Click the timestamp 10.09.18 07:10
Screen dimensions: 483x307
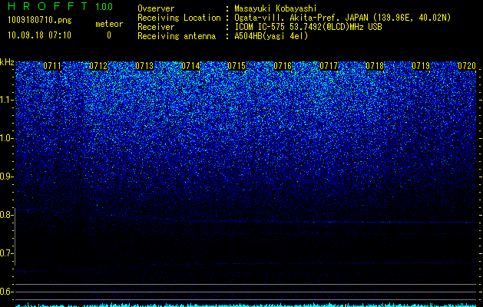pyautogui.click(x=39, y=35)
